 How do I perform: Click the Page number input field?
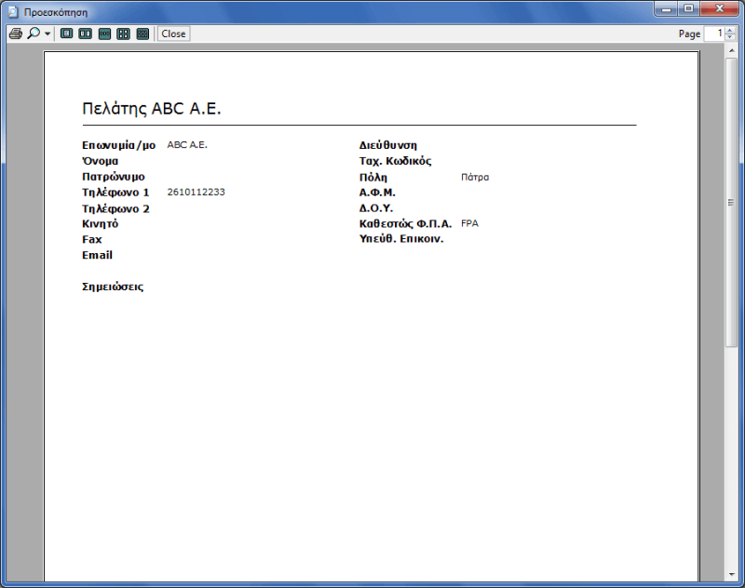click(713, 33)
